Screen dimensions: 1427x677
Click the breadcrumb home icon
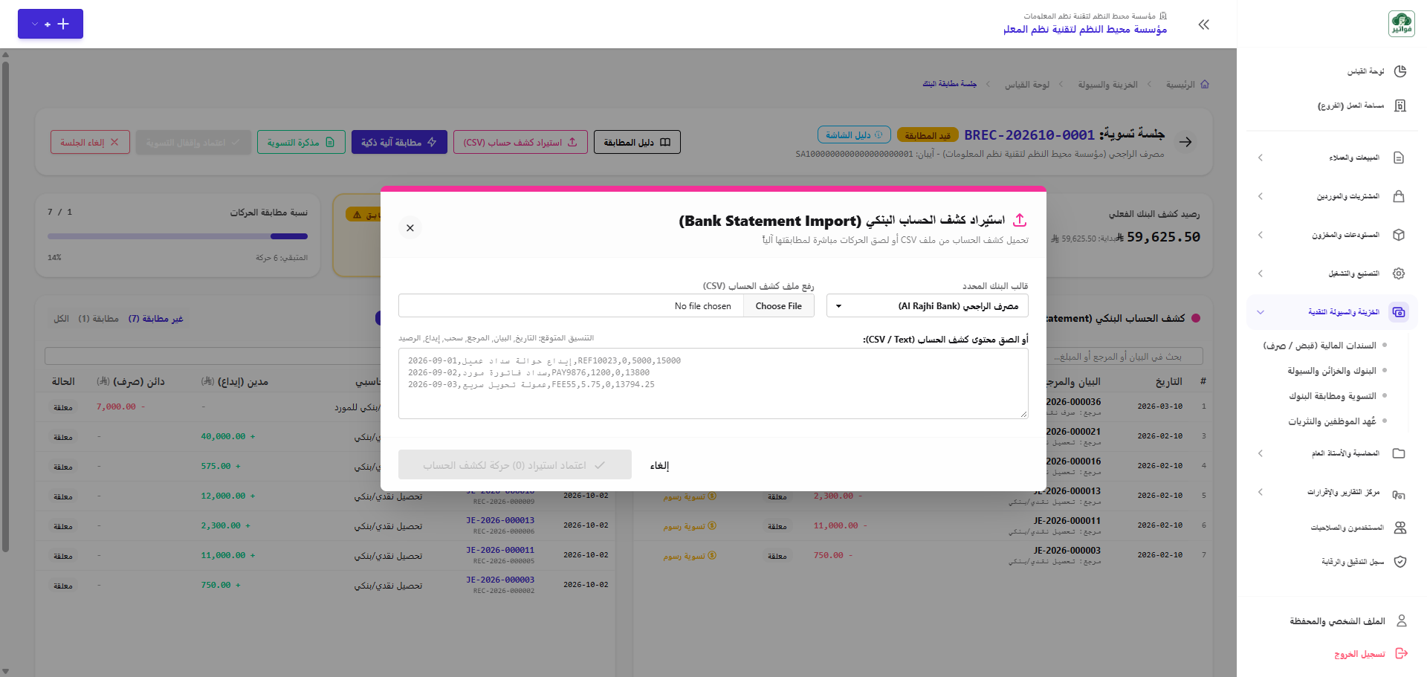click(x=1205, y=84)
